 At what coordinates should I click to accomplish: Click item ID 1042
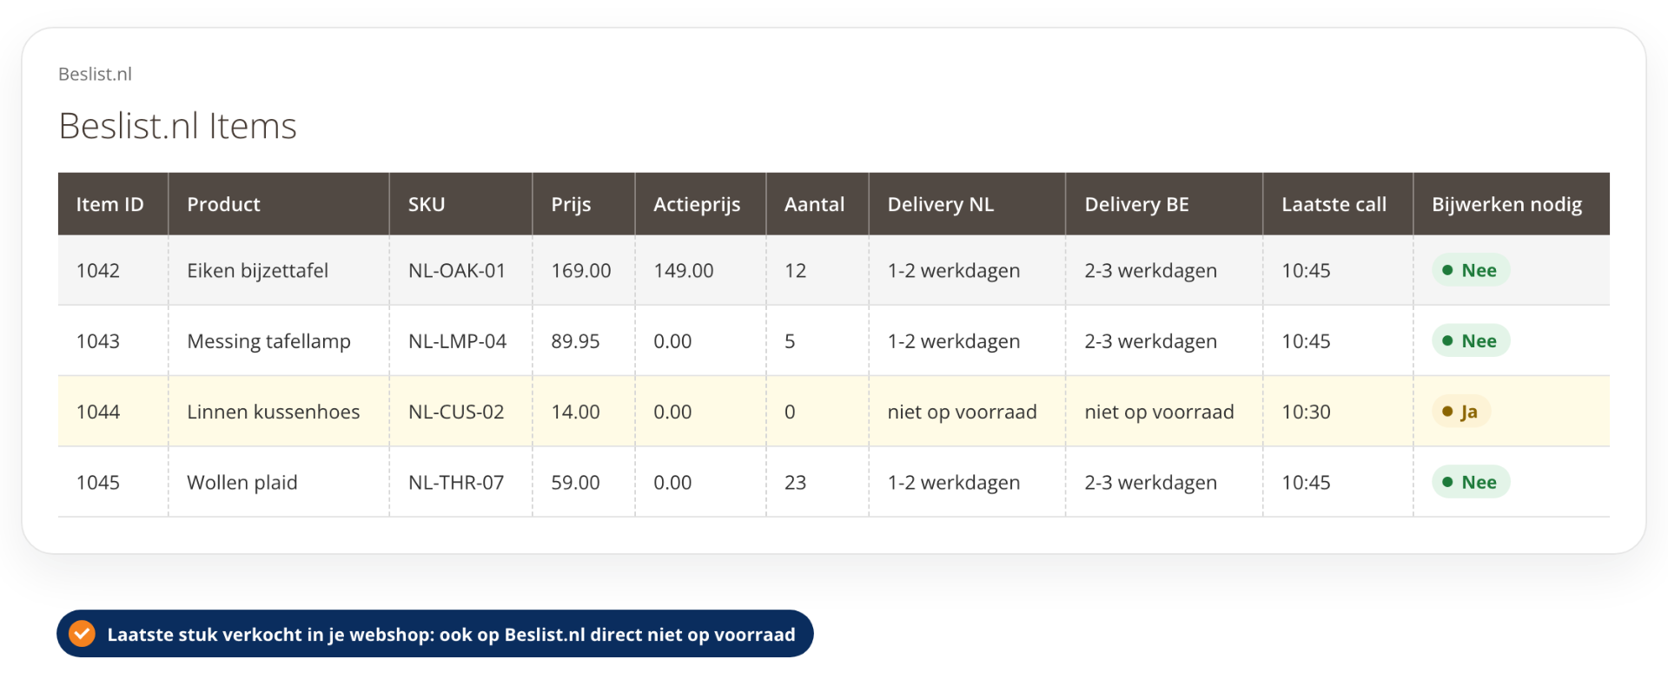coord(98,271)
